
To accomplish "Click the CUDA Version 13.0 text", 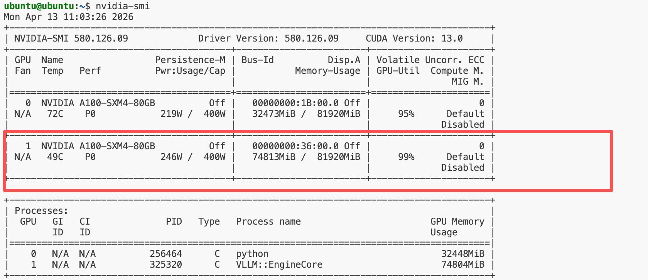I will pos(414,38).
